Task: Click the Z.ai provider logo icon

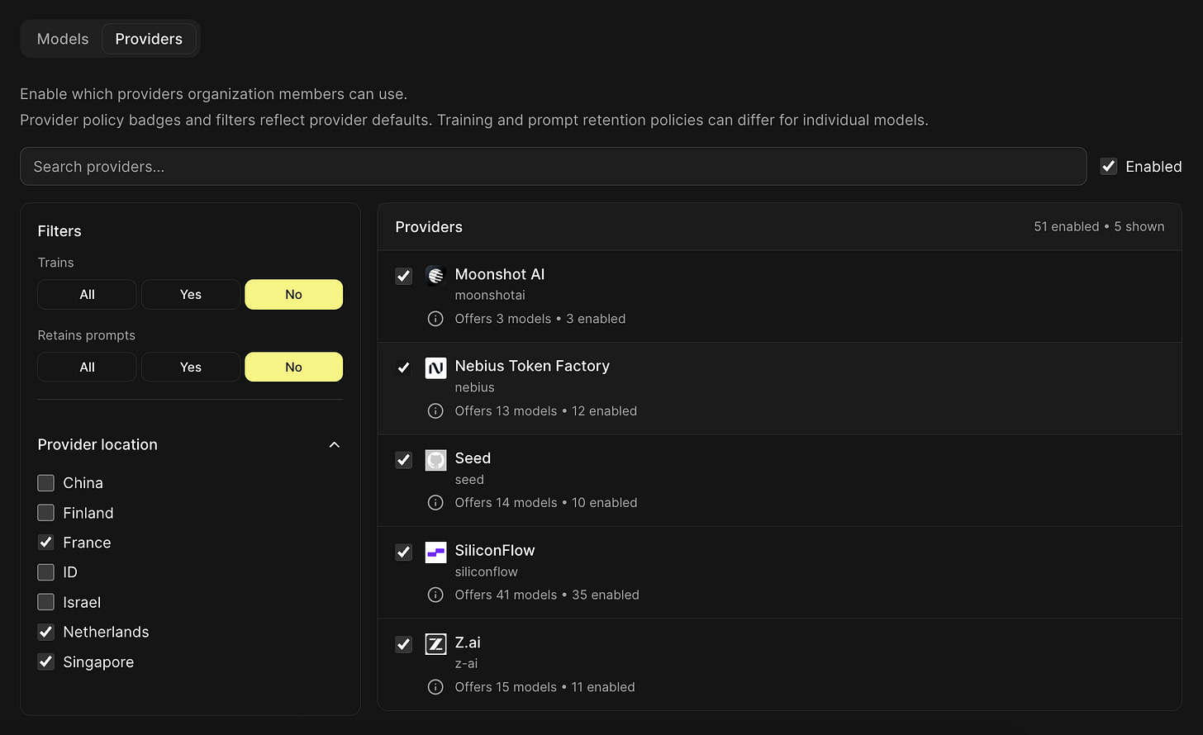Action: [x=435, y=643]
